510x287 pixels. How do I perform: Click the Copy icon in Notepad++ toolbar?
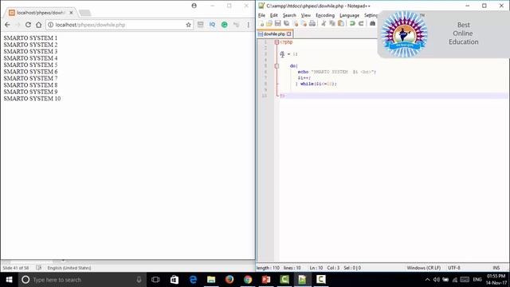click(x=332, y=23)
